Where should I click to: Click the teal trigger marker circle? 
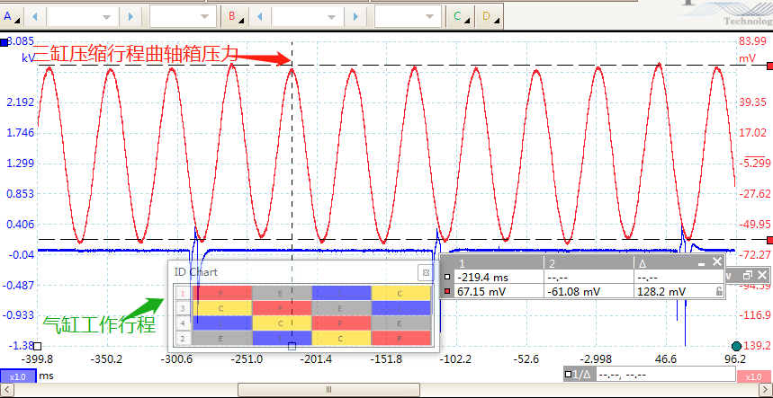coord(736,346)
